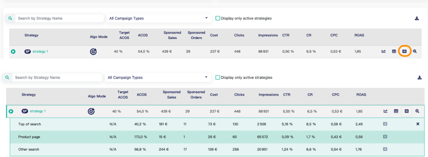Click the Impressions header in the collapsed view

pos(268,35)
